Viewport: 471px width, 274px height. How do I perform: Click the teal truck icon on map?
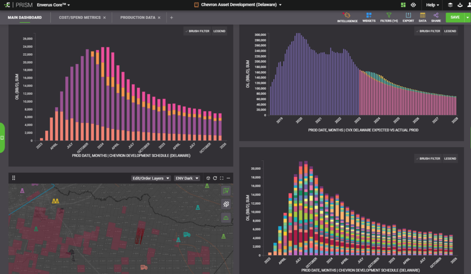pos(187,234)
